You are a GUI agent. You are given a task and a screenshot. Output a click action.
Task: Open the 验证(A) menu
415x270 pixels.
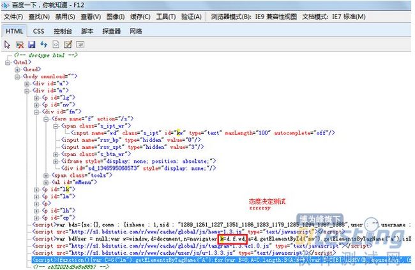click(191, 17)
